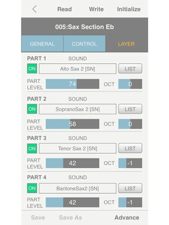The image size is (169, 225).
Task: Click the Read button
Action: [x=65, y=9]
